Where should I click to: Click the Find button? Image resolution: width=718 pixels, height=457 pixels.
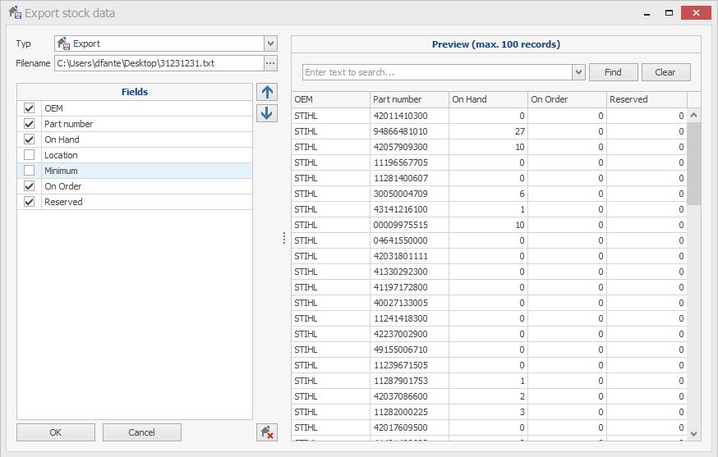(613, 72)
